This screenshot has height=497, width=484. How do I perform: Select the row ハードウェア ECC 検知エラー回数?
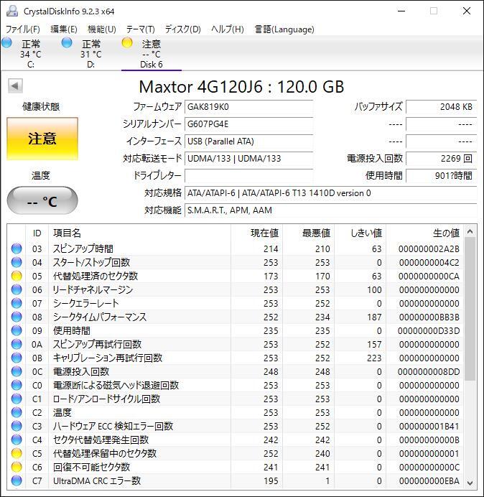236,426
